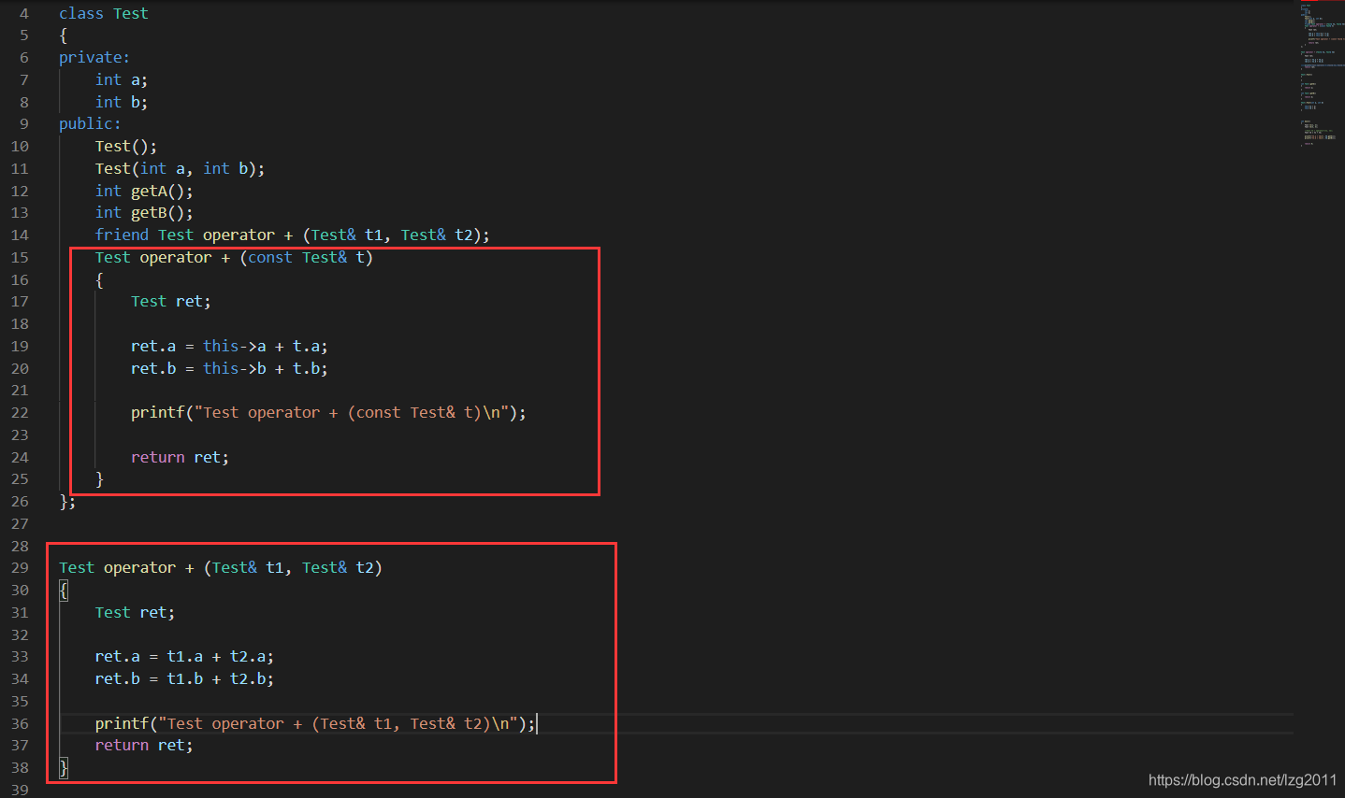Click the closing brace on line 38
This screenshot has height=798, width=1345.
[x=64, y=768]
